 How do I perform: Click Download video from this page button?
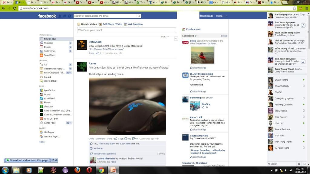tap(27, 160)
